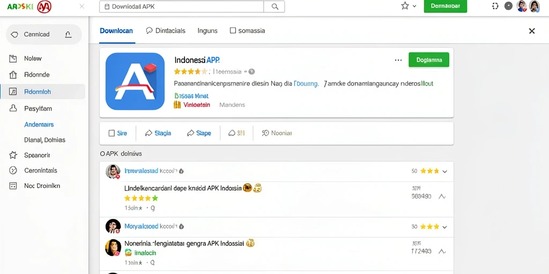Open the Nonerinia reviewer avatar
This screenshot has height=274, width=549.
113,248
